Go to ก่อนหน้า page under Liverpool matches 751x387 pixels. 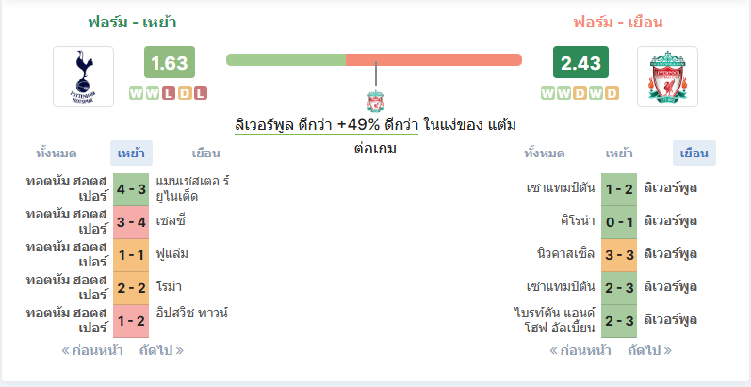pyautogui.click(x=580, y=350)
